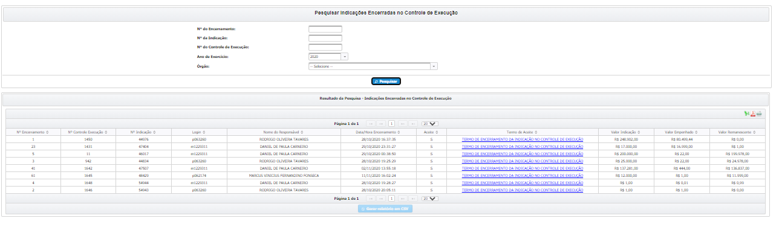Select name MARCUS VINICIUS FERNANDINO FONSECA
Viewport: 782px width, 227px height.
tap(284, 175)
